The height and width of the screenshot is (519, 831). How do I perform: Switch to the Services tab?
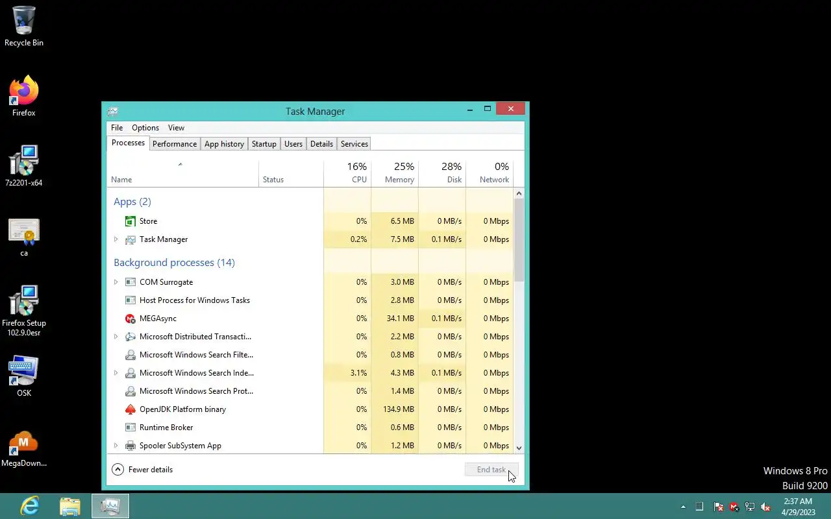click(x=354, y=144)
